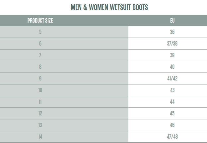Click EU size 43 cell
207x143 pixels.
click(x=168, y=90)
